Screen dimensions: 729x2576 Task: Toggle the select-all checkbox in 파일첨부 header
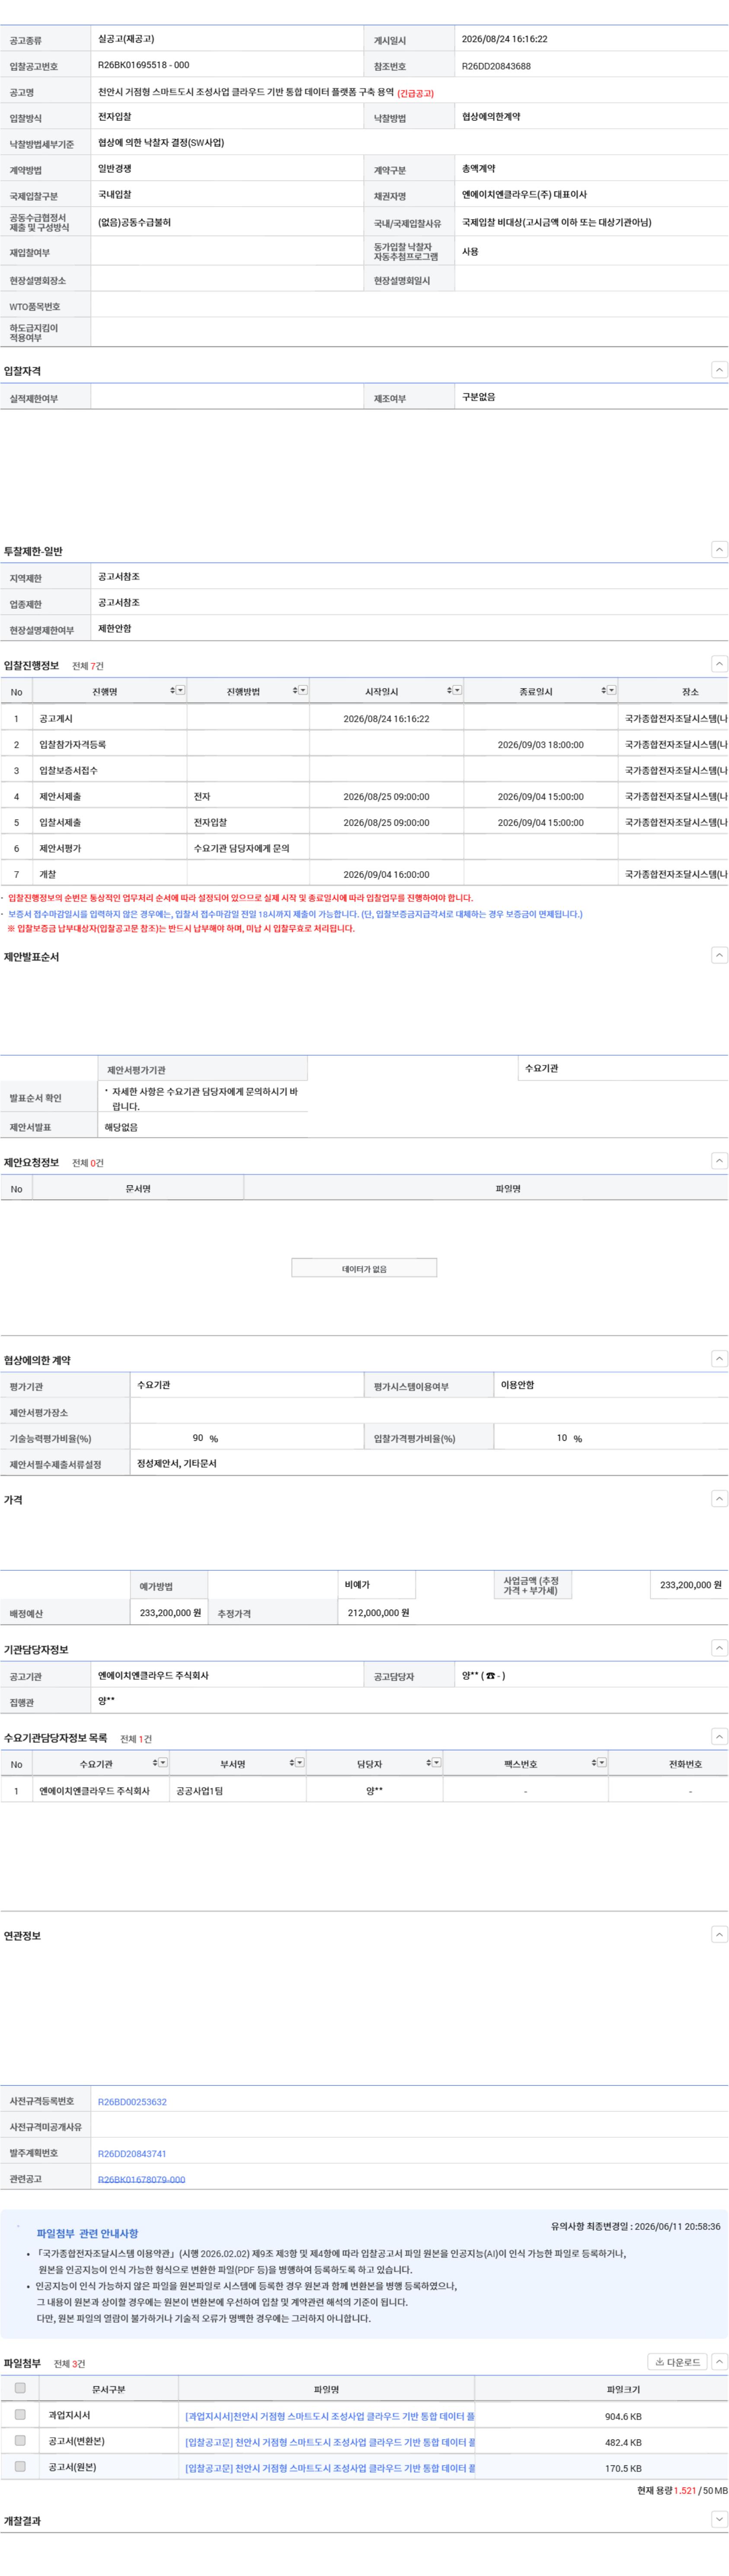20,2388
